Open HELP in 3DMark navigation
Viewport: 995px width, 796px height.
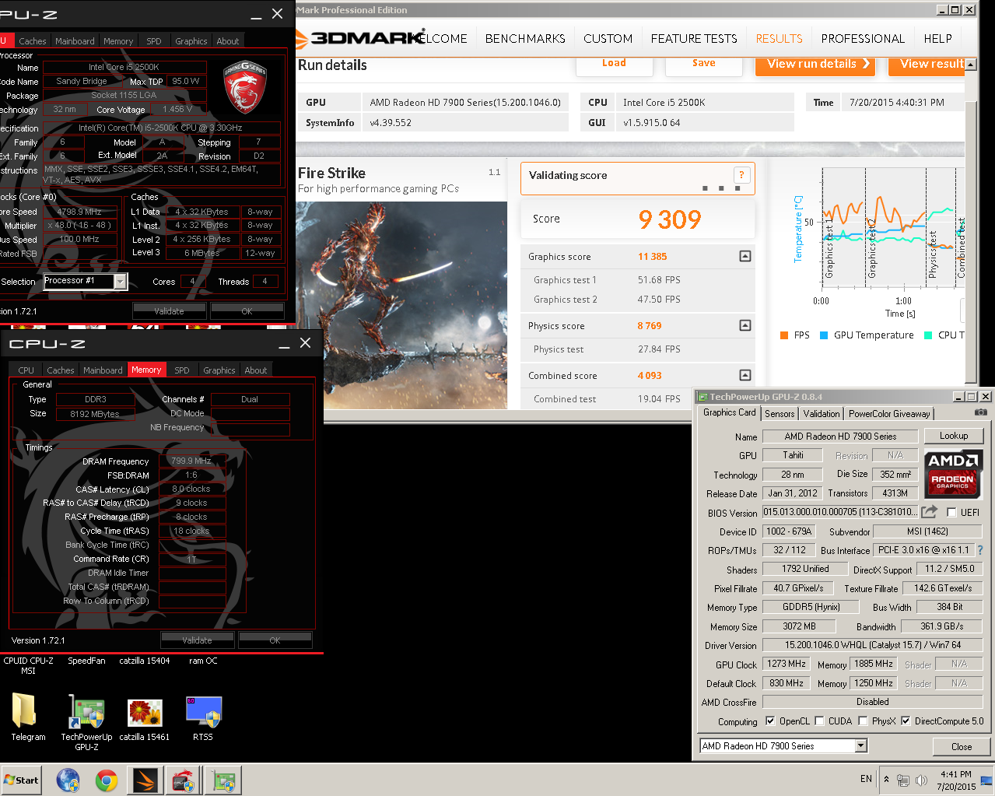[x=937, y=38]
